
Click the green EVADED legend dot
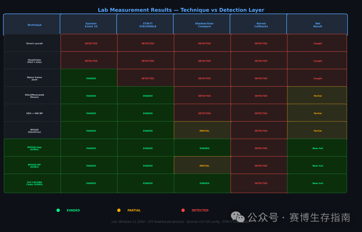(x=58, y=210)
